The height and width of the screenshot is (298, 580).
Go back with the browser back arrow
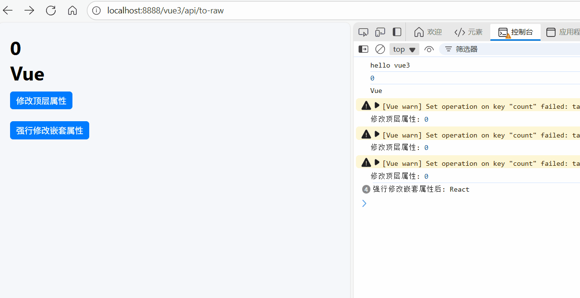(x=8, y=11)
